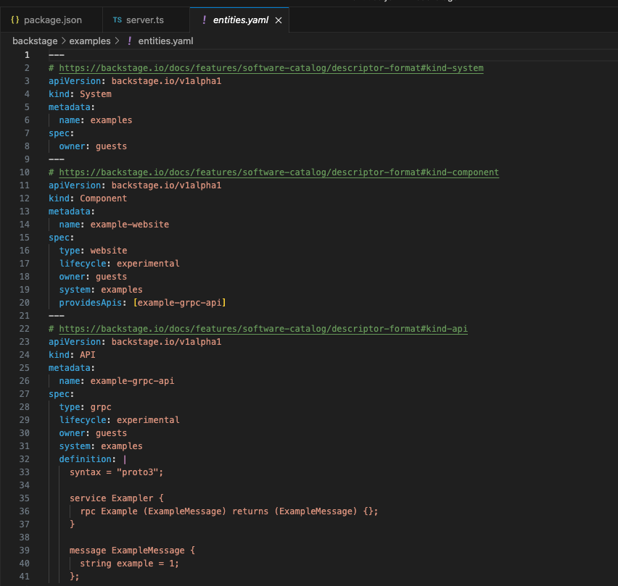Click the YAML file icon in the breadcrumb
Viewport: 618px width, 586px height.
pyautogui.click(x=130, y=41)
